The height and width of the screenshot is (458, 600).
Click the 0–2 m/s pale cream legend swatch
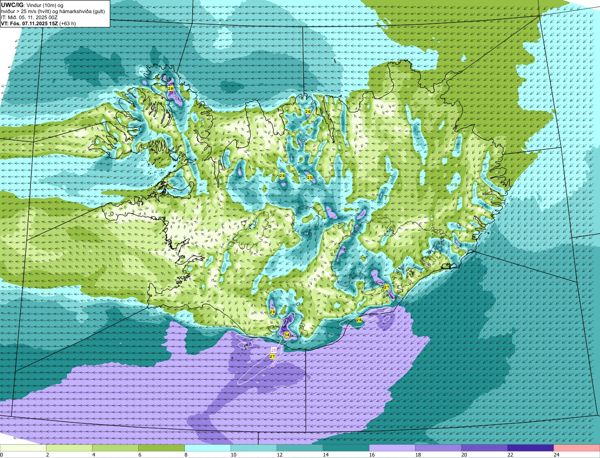coord(23,448)
